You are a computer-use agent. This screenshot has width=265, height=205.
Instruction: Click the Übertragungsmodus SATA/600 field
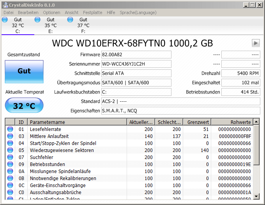(x=136, y=83)
